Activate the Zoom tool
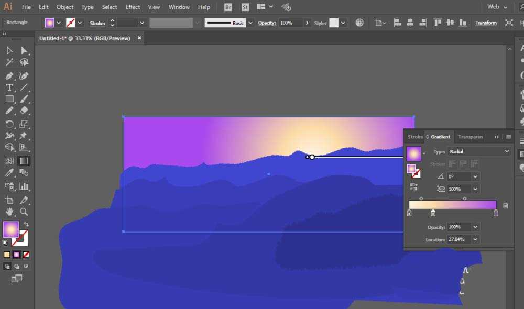 24,212
